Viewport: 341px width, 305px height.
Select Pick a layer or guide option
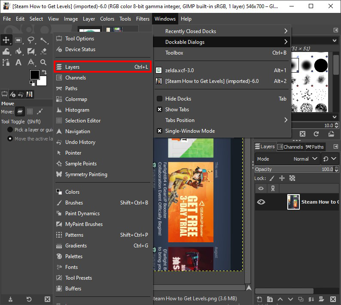10,130
